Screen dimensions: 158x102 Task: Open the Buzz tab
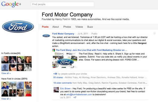90,27
